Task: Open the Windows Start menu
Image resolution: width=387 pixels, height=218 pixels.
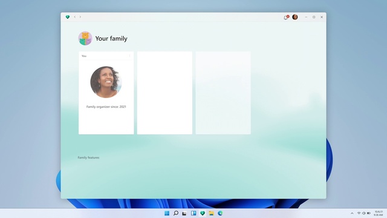Action: (x=167, y=213)
